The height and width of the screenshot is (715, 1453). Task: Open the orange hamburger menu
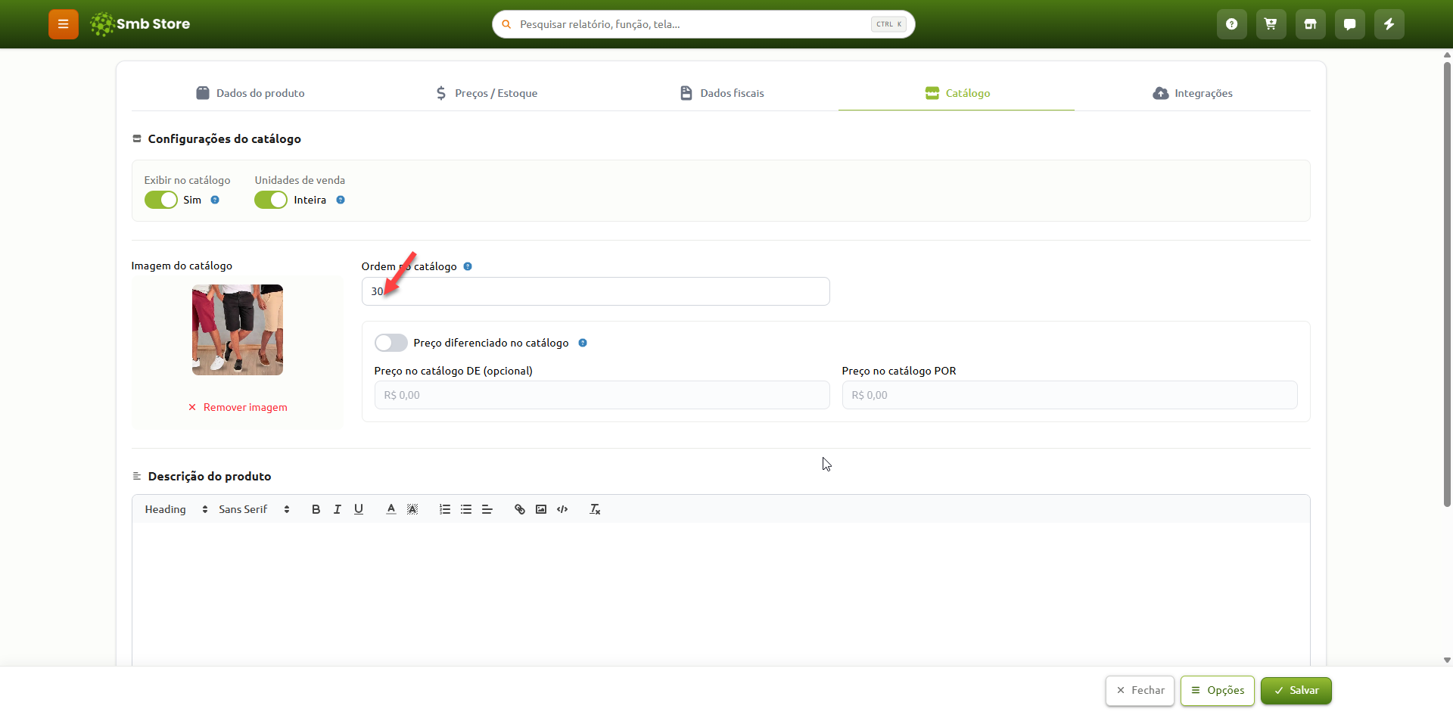click(x=64, y=24)
